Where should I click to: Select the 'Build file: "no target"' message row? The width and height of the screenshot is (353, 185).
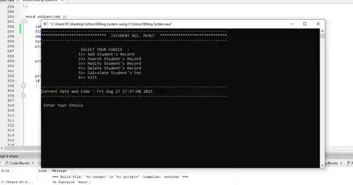pos(120,177)
